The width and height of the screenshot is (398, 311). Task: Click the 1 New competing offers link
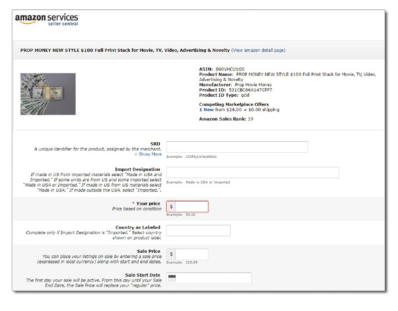tap(206, 110)
